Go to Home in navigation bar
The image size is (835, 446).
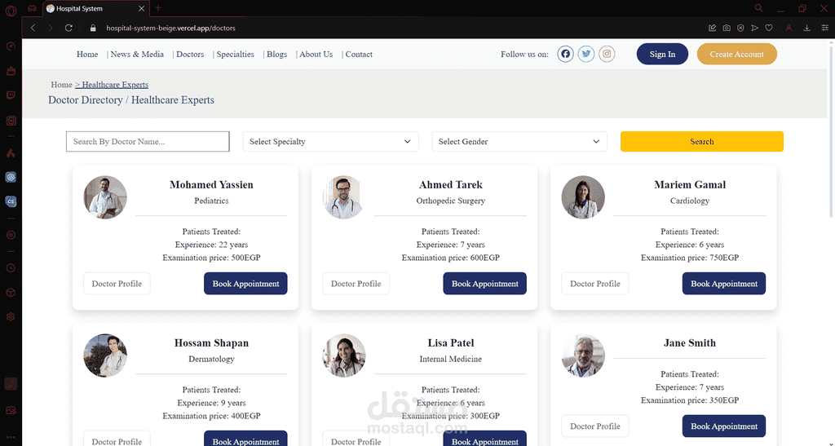point(87,55)
